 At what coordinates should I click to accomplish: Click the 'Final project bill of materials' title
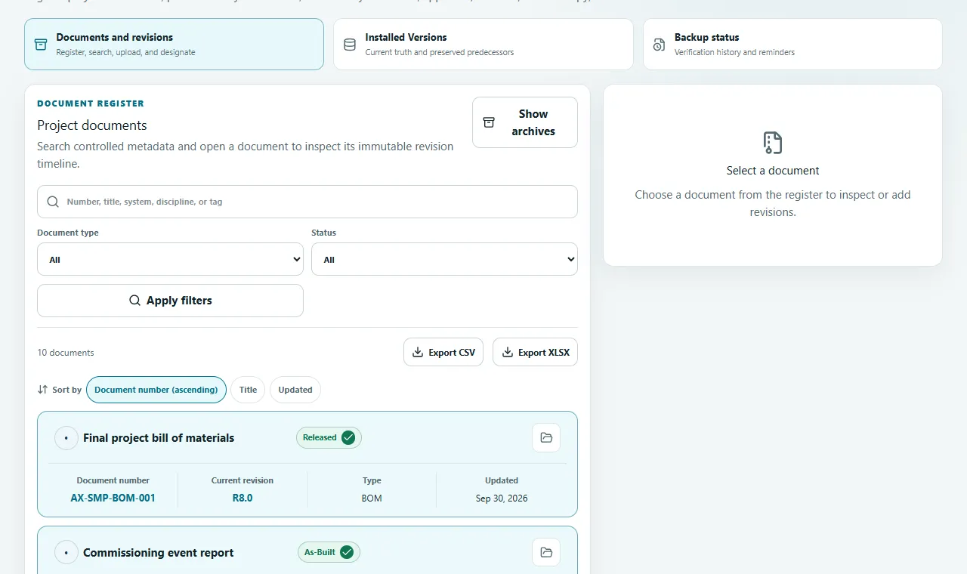point(159,438)
